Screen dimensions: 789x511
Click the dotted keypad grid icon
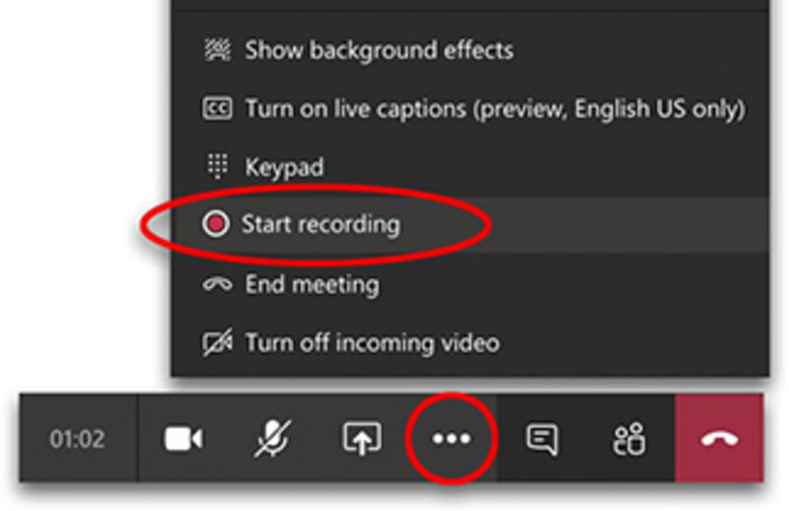(x=216, y=167)
